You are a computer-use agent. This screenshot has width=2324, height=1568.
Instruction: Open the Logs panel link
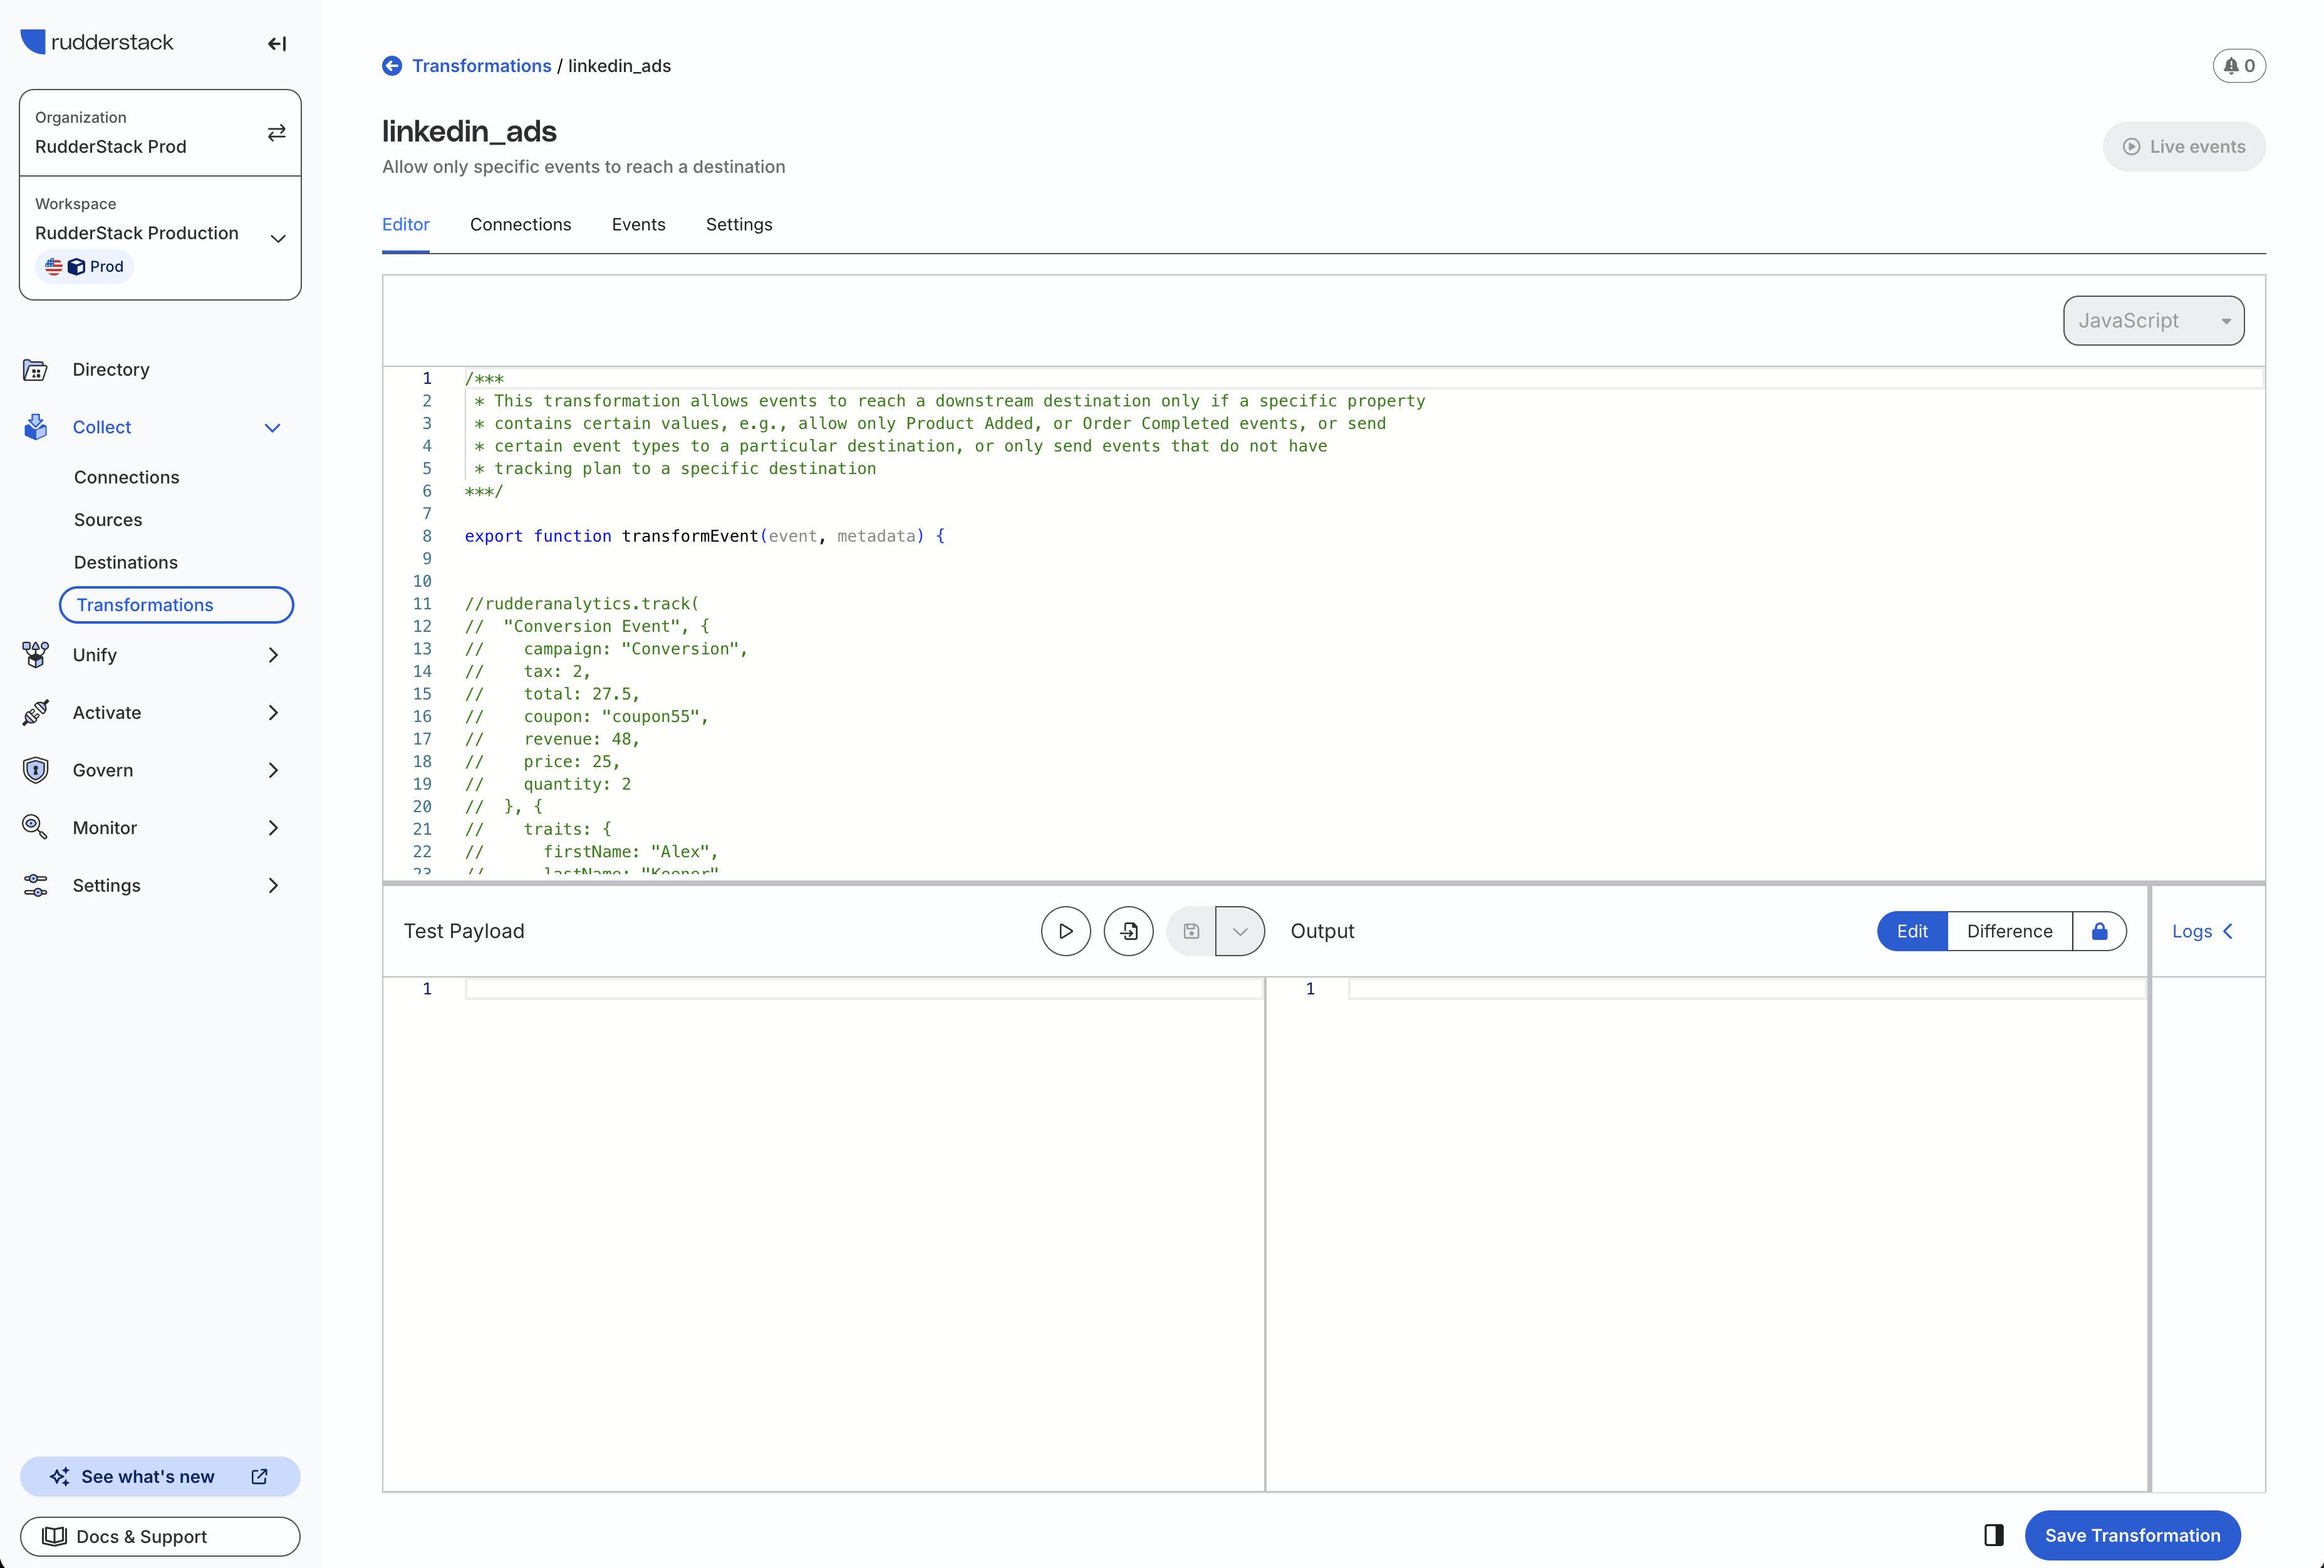pyautogui.click(x=2194, y=931)
